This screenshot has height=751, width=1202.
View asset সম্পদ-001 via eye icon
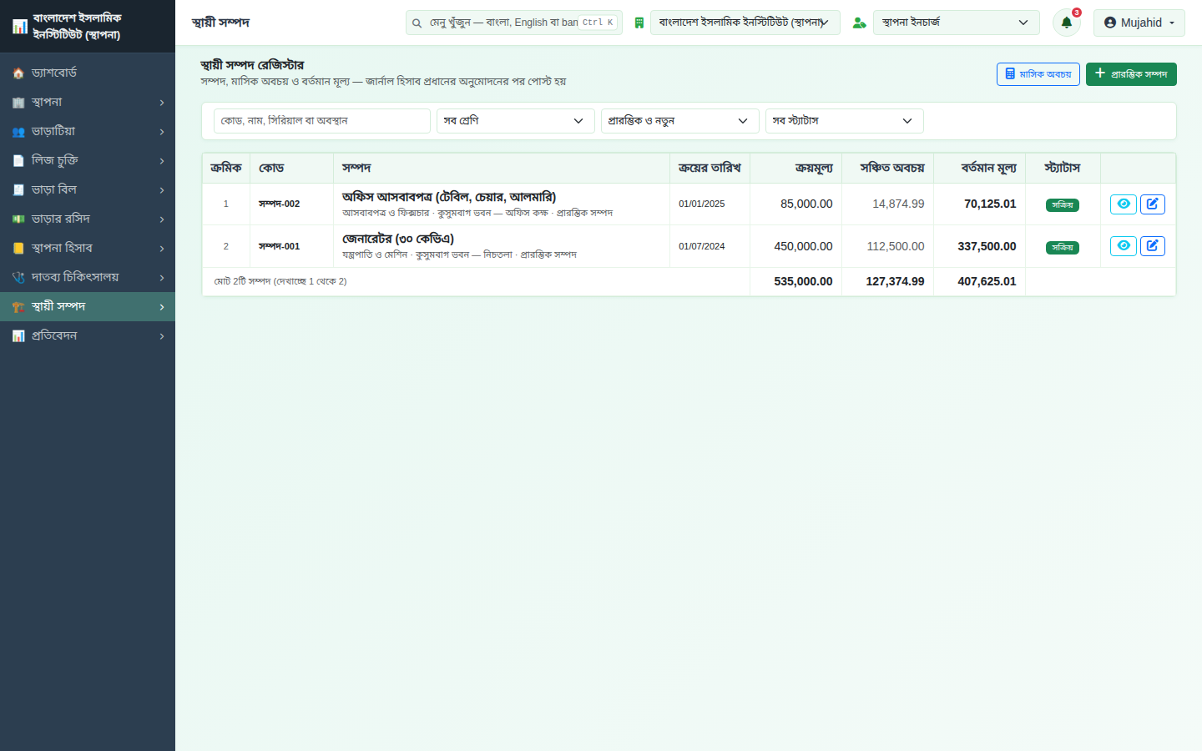pyautogui.click(x=1124, y=246)
